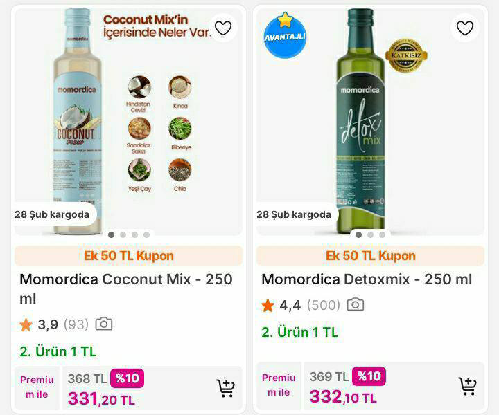Open Detoxmix photo reviews camera icon
The height and width of the screenshot is (415, 499).
click(356, 304)
